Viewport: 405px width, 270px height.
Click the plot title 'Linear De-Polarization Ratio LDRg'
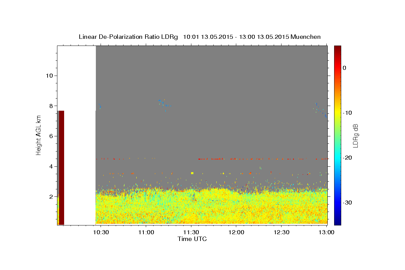coord(128,37)
